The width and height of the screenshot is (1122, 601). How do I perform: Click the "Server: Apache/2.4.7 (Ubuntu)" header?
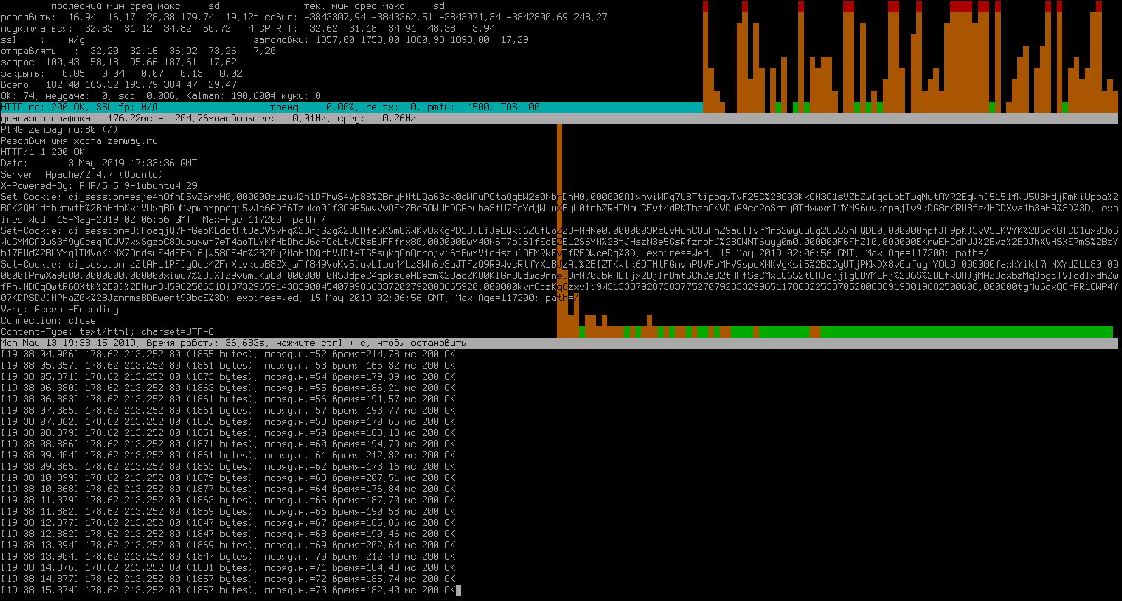(82, 174)
